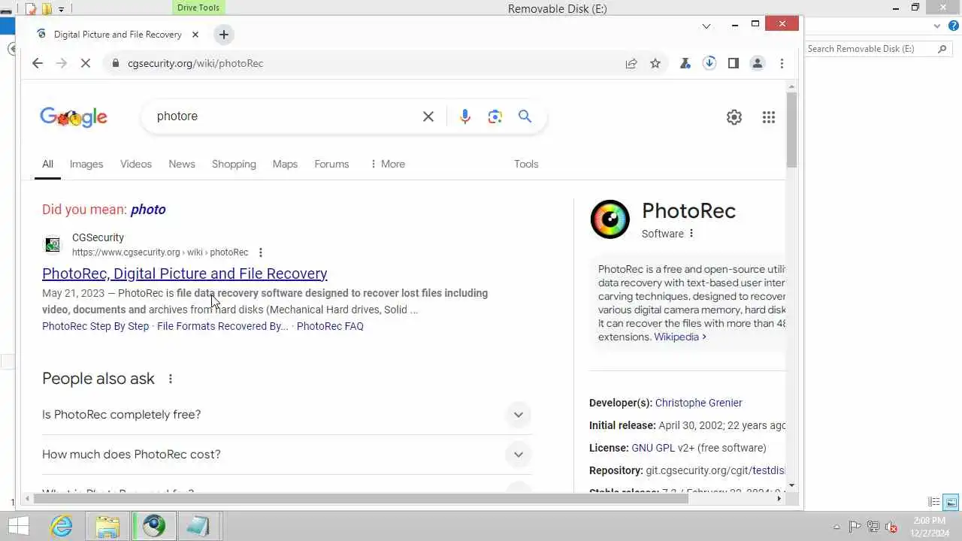Switch to Images results tab
Screen dimensions: 962x541
click(x=86, y=164)
